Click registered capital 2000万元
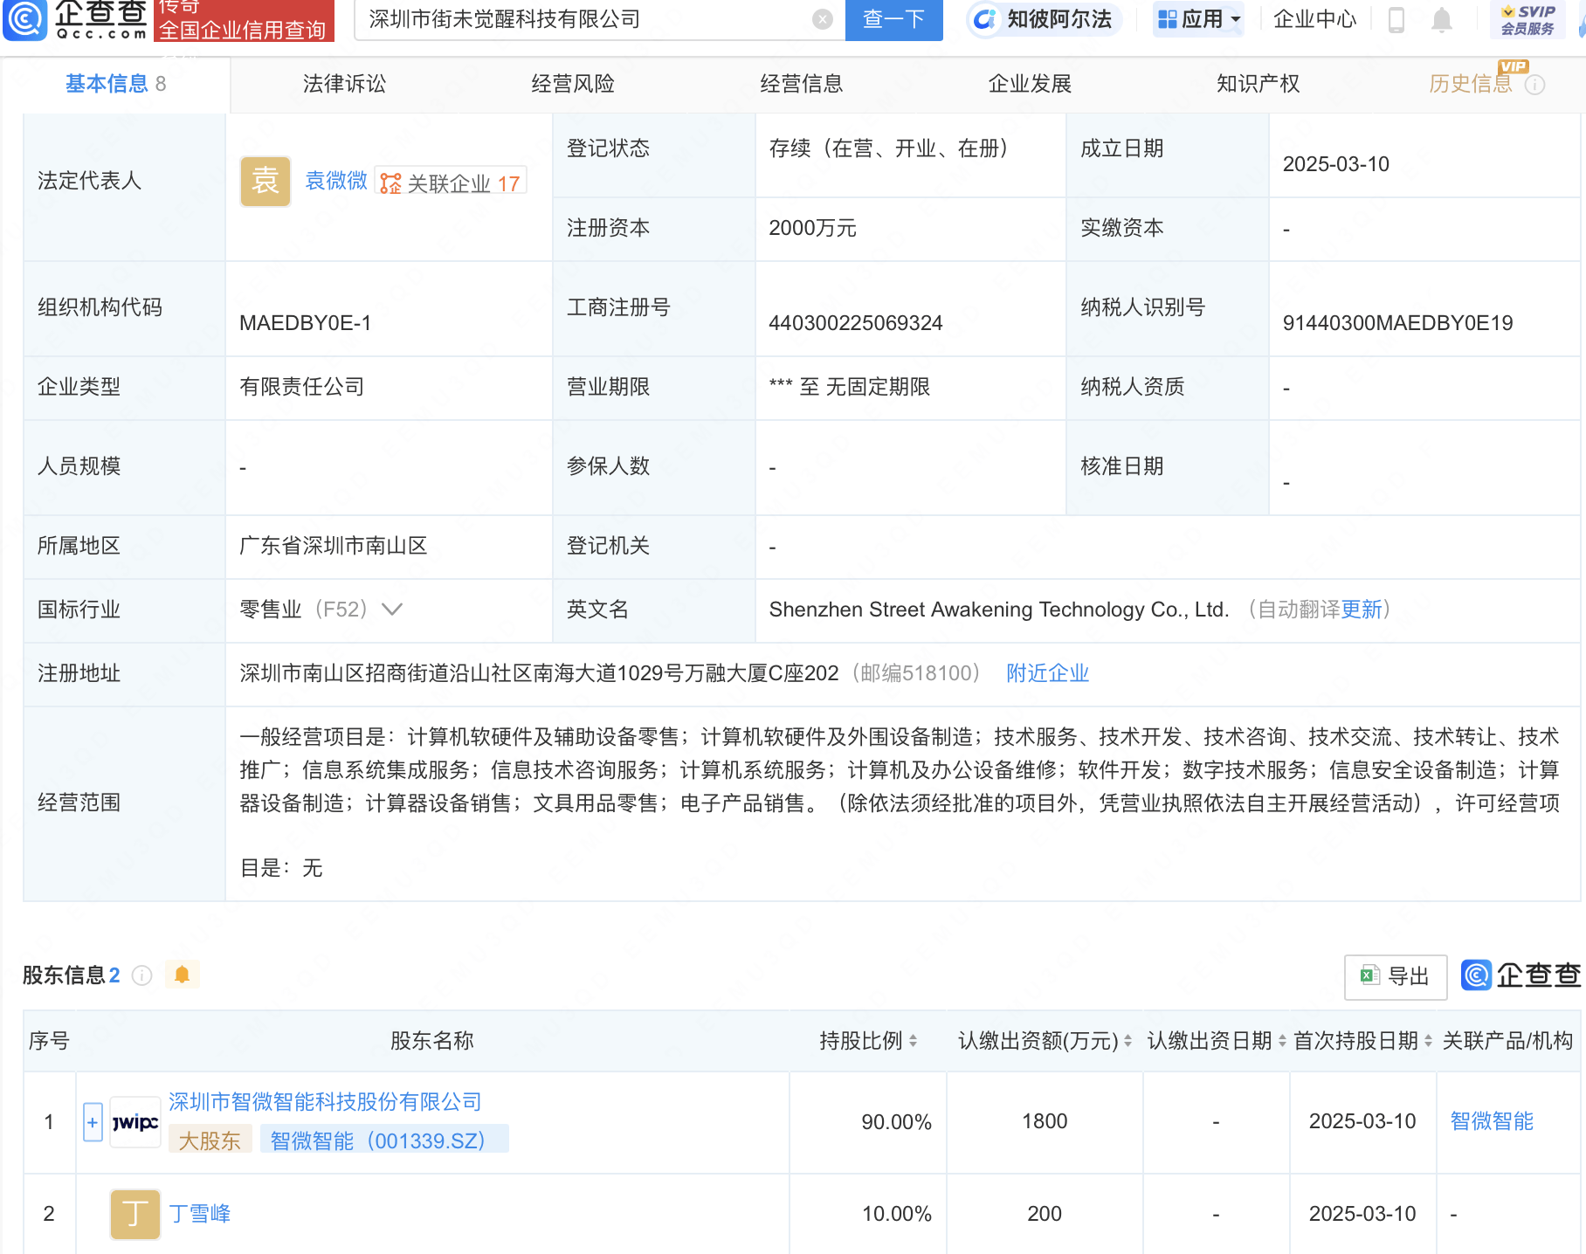Viewport: 1586px width, 1254px height. pos(812,228)
